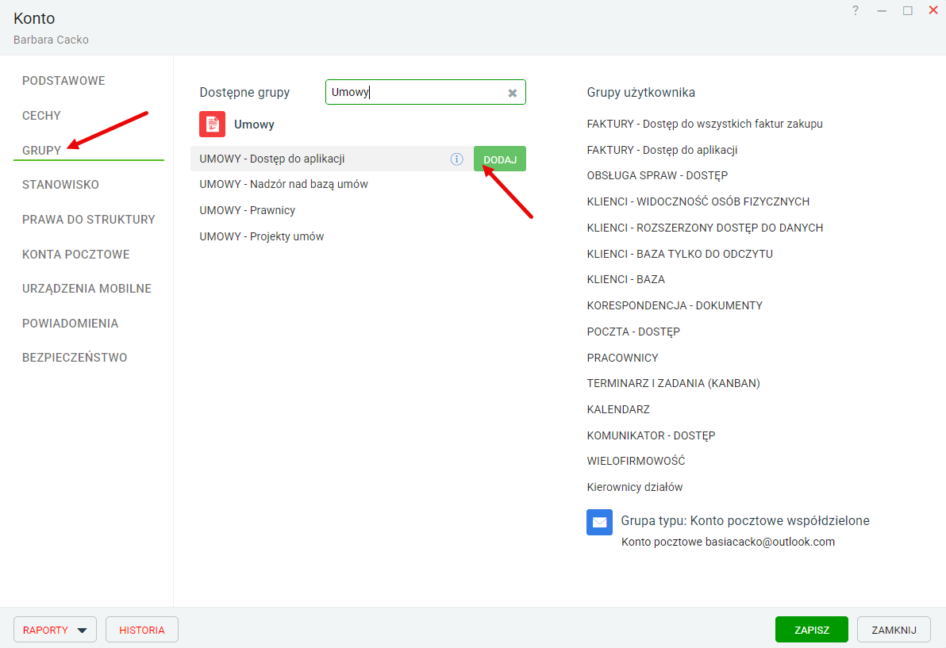Select the WIELOFIRMOWOŚĆ group
This screenshot has height=648, width=946.
tap(636, 461)
